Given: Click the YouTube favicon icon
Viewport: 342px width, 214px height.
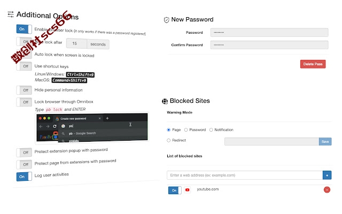Looking at the screenshot, I should pos(187,190).
